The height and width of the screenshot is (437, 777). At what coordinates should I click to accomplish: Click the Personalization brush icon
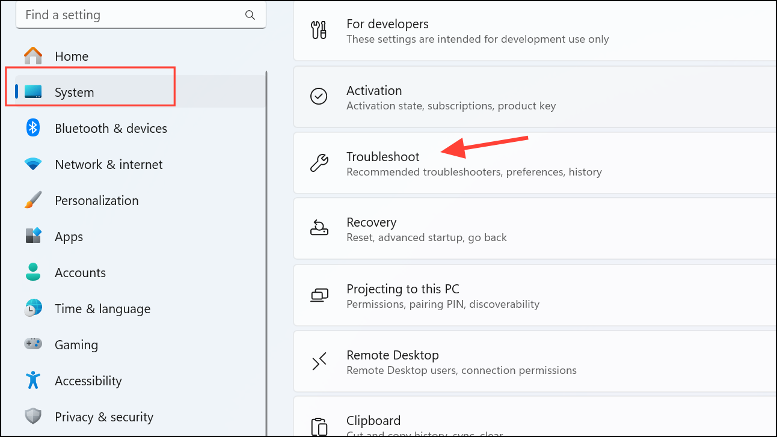click(32, 200)
